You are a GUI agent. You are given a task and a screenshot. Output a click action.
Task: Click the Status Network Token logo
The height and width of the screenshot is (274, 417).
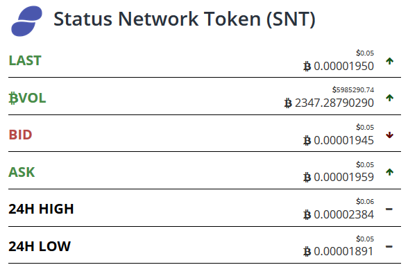click(26, 21)
